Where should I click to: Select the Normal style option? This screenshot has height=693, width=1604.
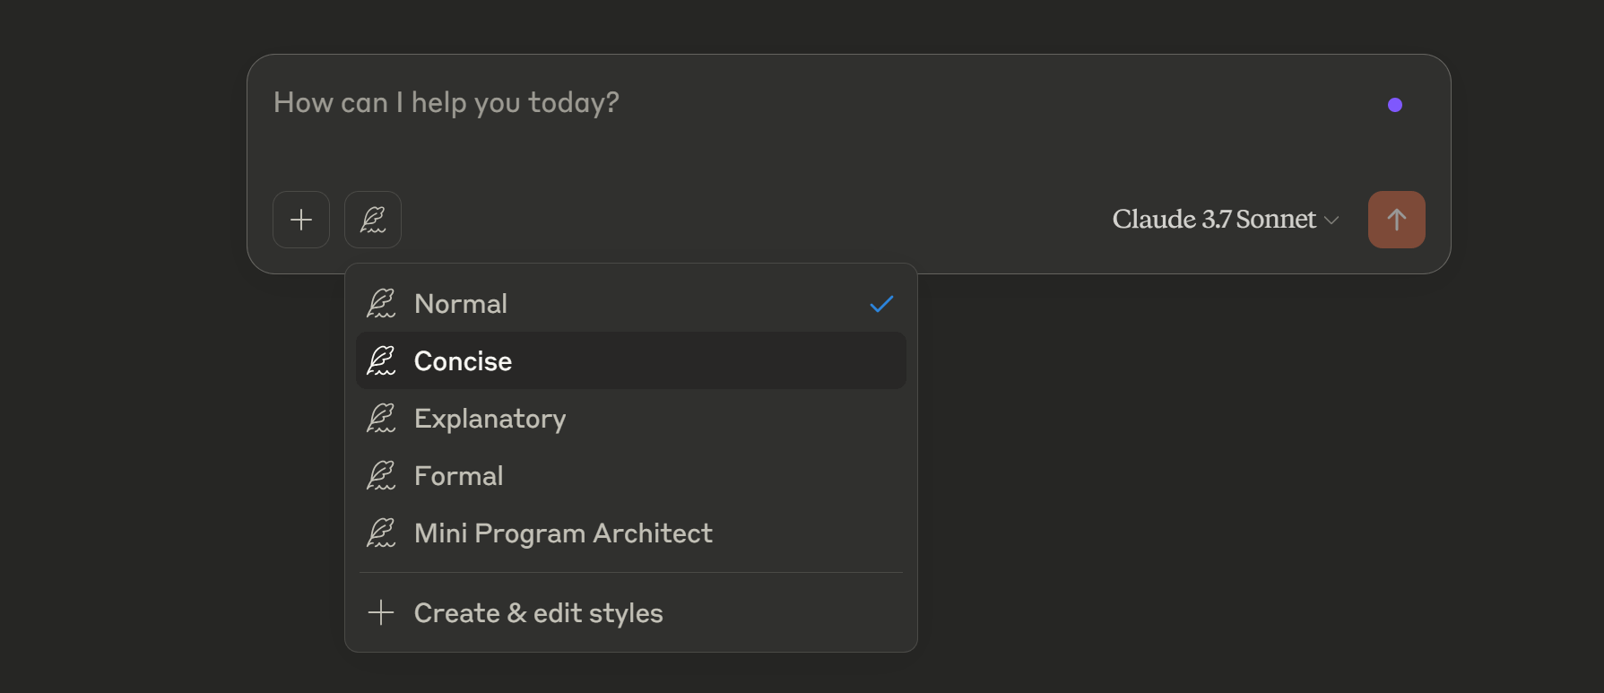[461, 304]
